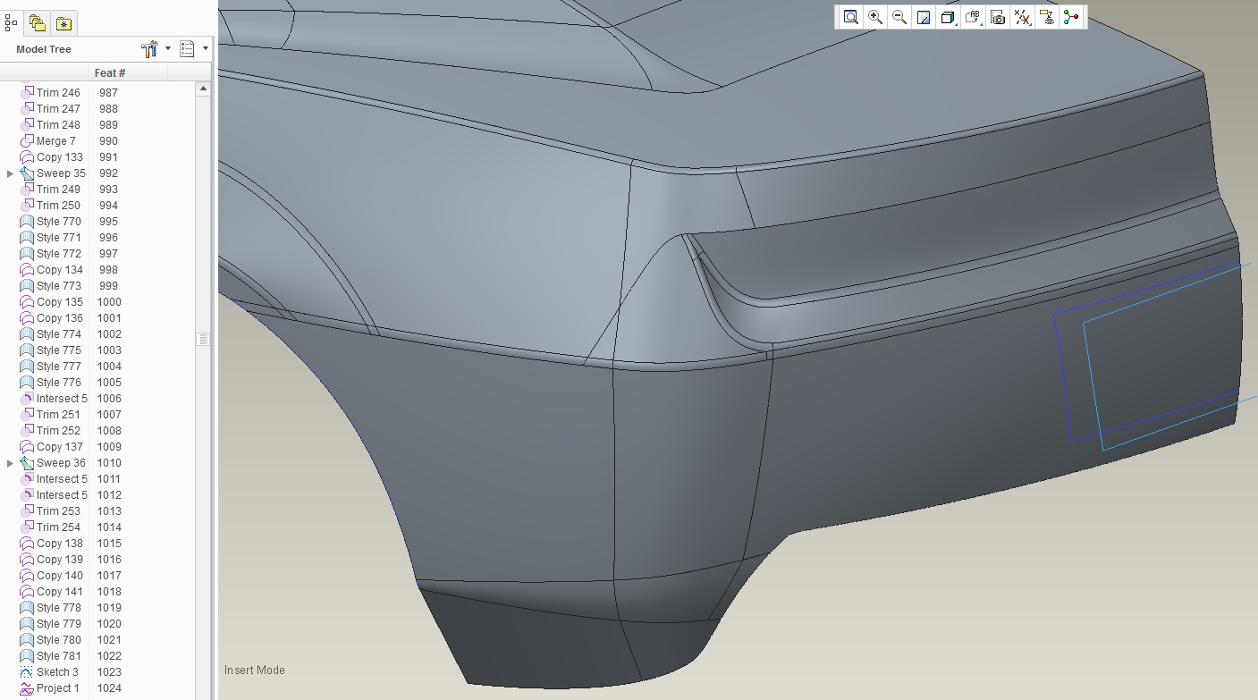Select the Copy 135 feature

59,302
